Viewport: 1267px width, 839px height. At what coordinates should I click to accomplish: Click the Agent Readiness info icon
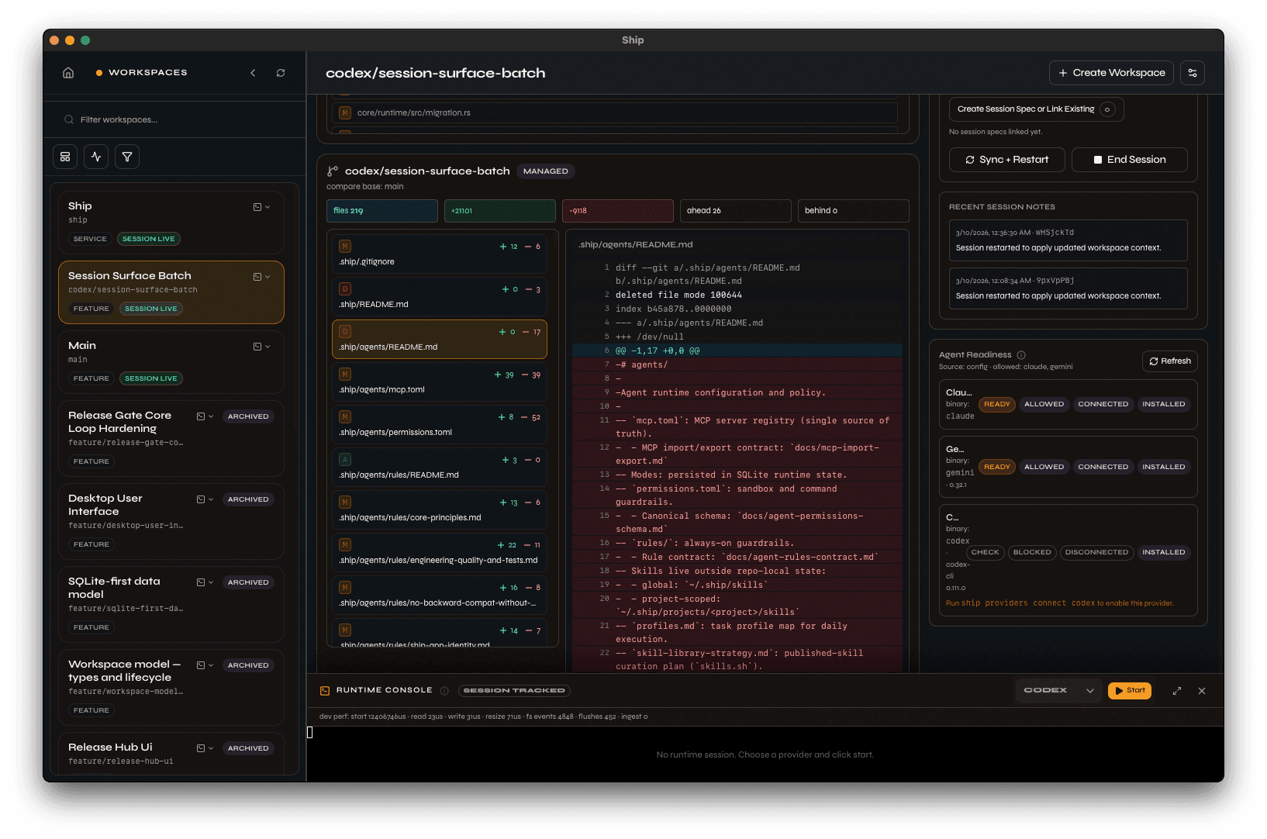[x=1020, y=354]
